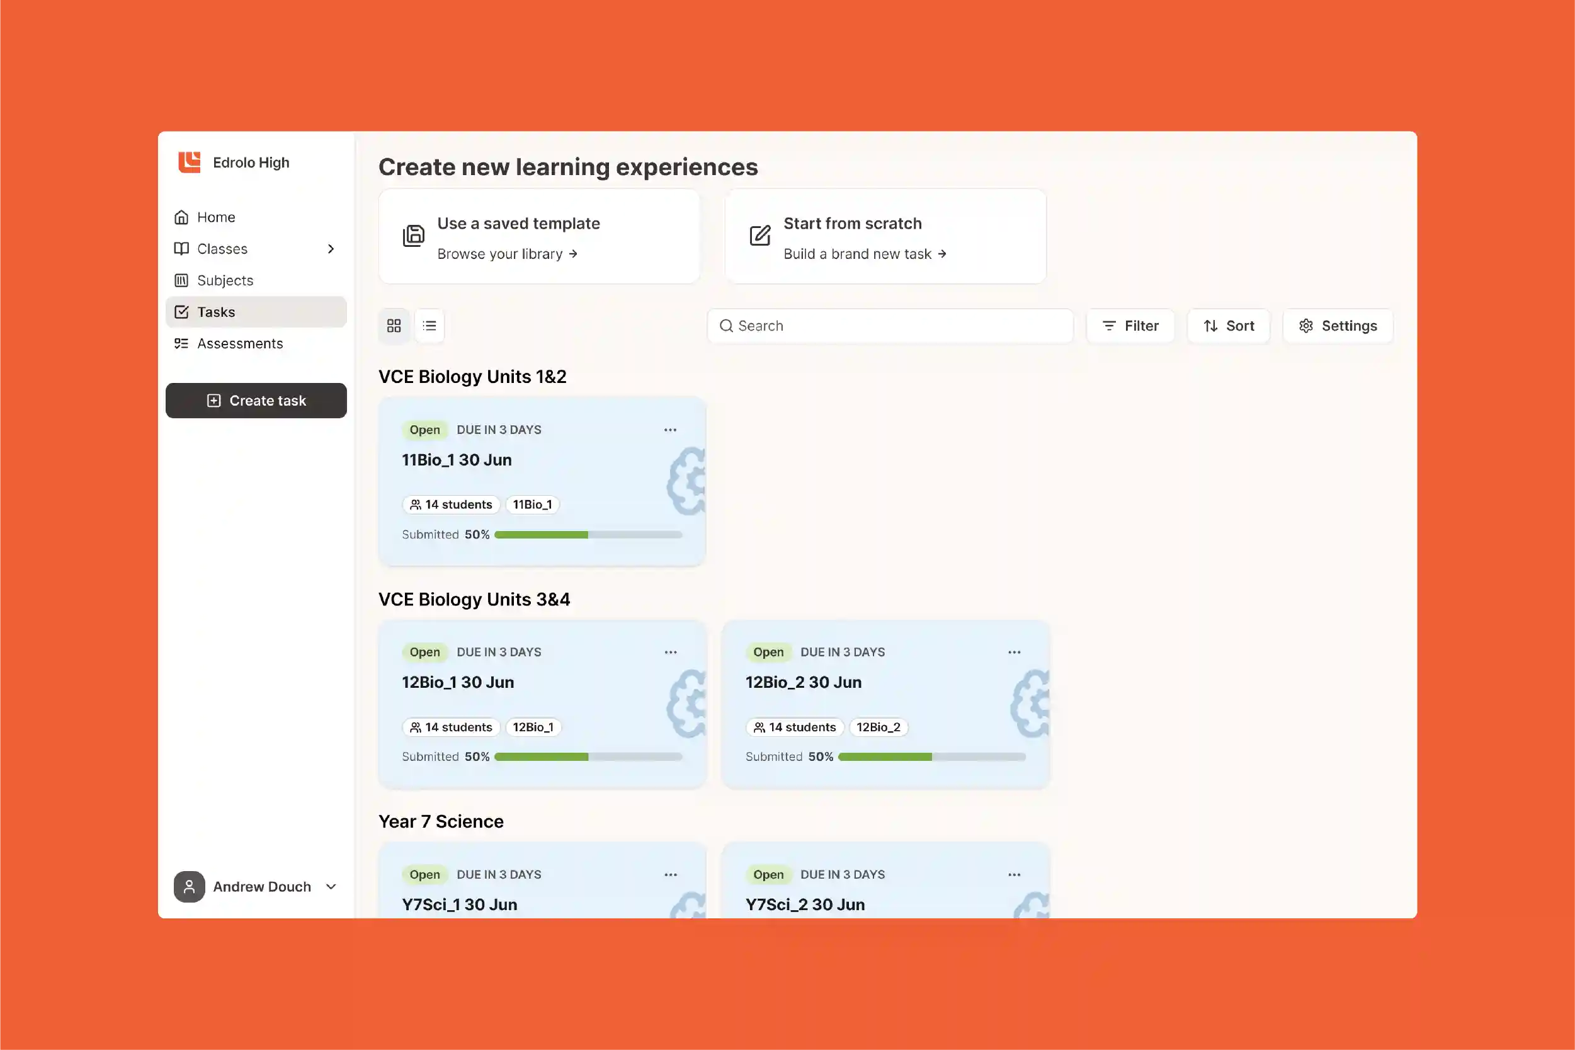Click the 12Bio_1 submission progress bar
Viewport: 1575px width, 1050px height.
point(588,756)
